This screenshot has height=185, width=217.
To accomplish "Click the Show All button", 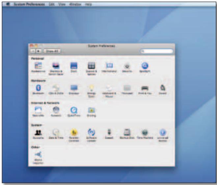I will pos(52,51).
